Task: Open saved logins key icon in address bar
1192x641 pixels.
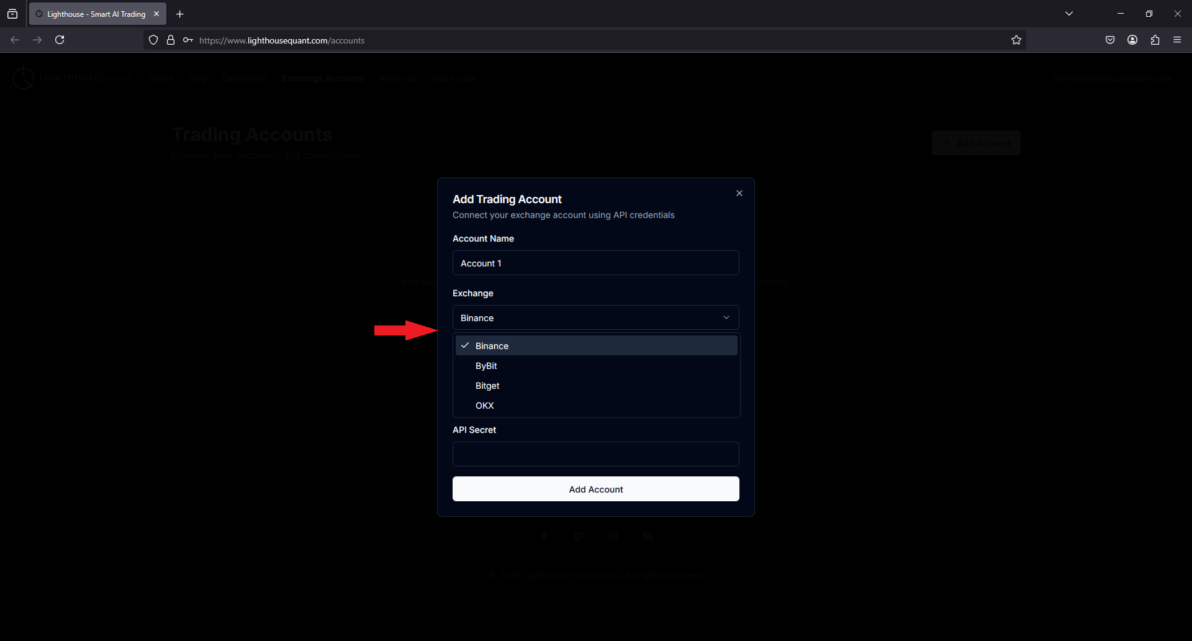Action: click(x=187, y=40)
